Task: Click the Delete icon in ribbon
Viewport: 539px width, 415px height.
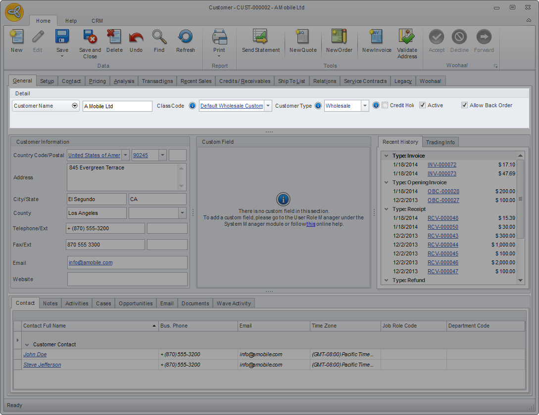Action: coord(114,37)
